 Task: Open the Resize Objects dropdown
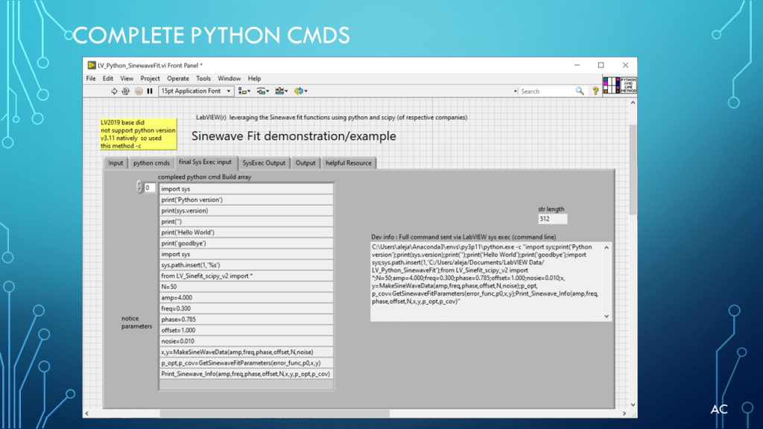pos(282,91)
